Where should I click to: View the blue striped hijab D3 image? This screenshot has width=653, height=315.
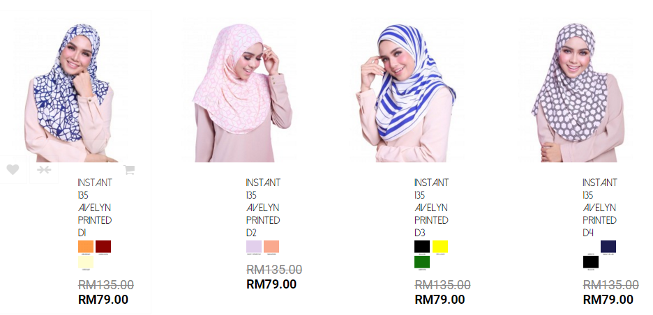(x=407, y=90)
